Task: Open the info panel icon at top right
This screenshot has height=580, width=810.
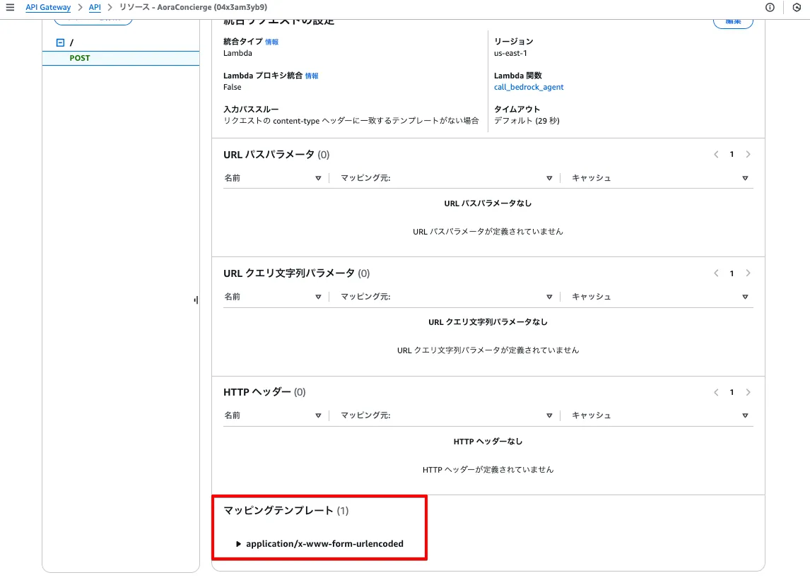Action: click(770, 7)
